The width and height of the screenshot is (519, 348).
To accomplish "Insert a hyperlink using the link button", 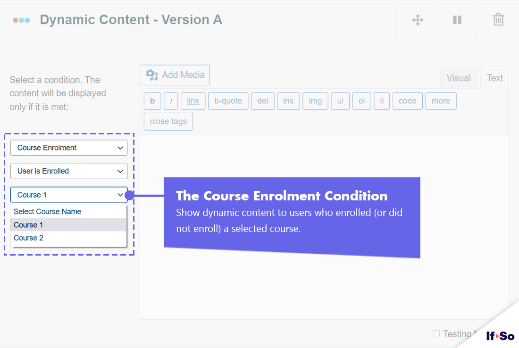I will [193, 100].
